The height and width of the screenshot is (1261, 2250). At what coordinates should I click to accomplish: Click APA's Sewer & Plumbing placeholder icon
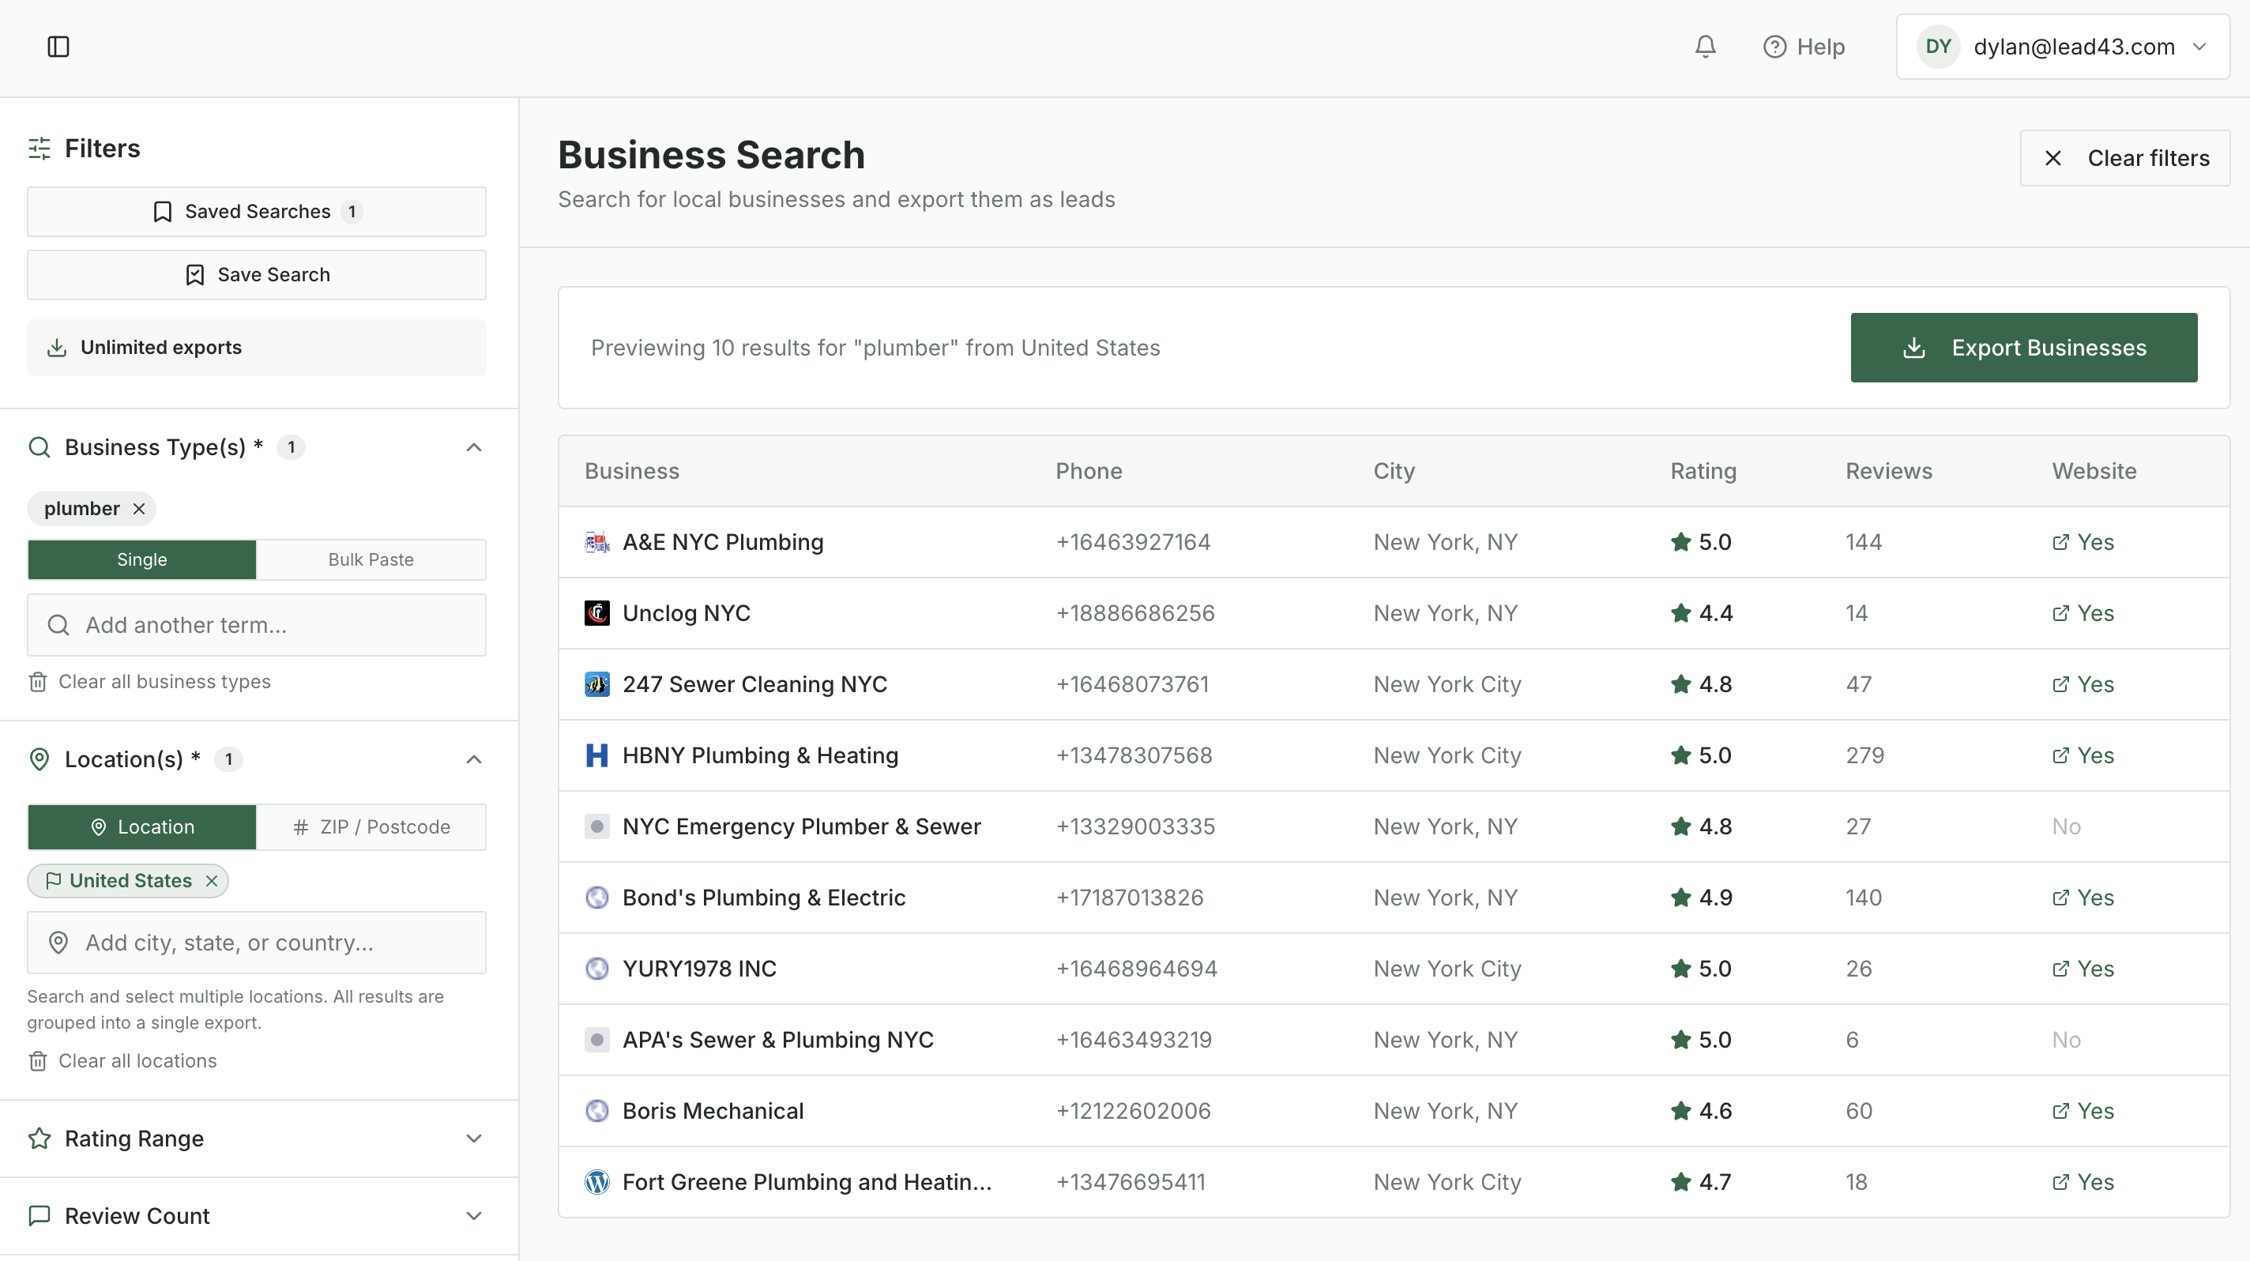[x=596, y=1040]
